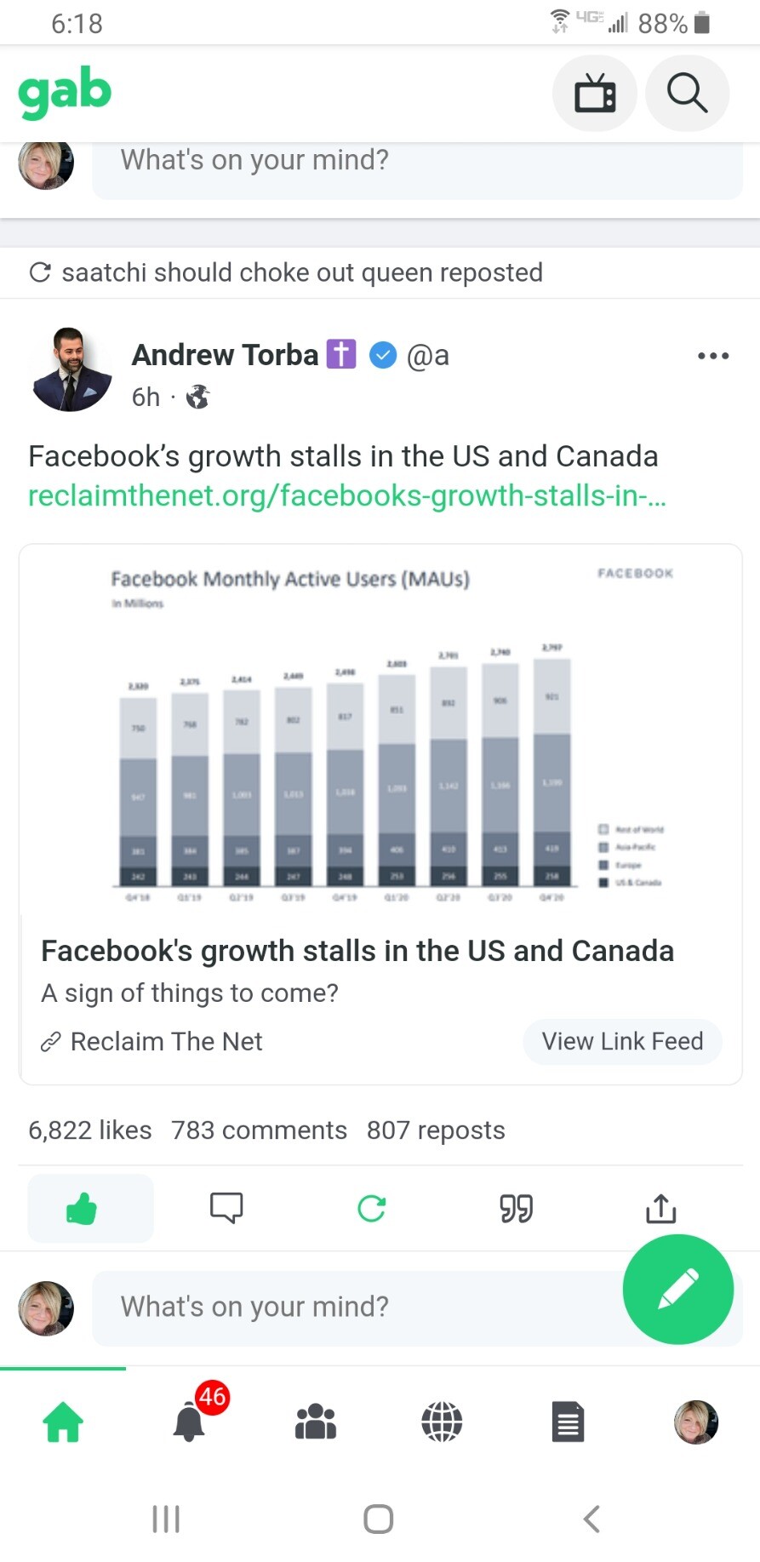Quote the post using the quotation icon

tap(516, 1208)
